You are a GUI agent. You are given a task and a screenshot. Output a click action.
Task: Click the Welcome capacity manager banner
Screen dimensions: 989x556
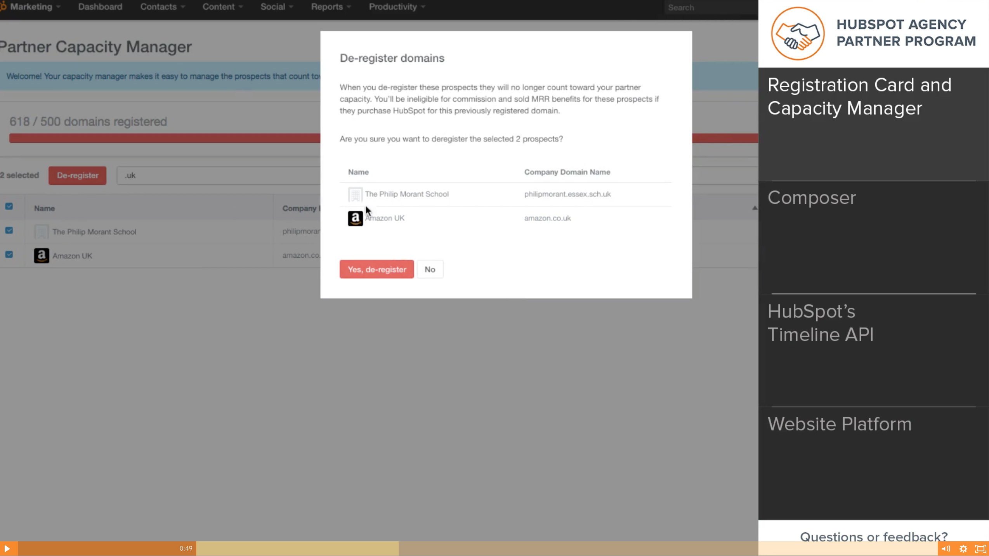[160, 76]
